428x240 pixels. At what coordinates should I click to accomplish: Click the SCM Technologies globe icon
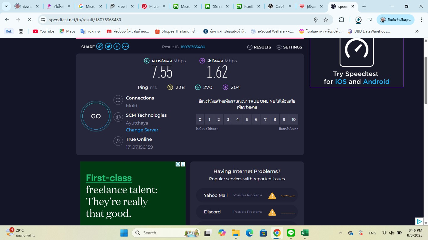coord(118,117)
